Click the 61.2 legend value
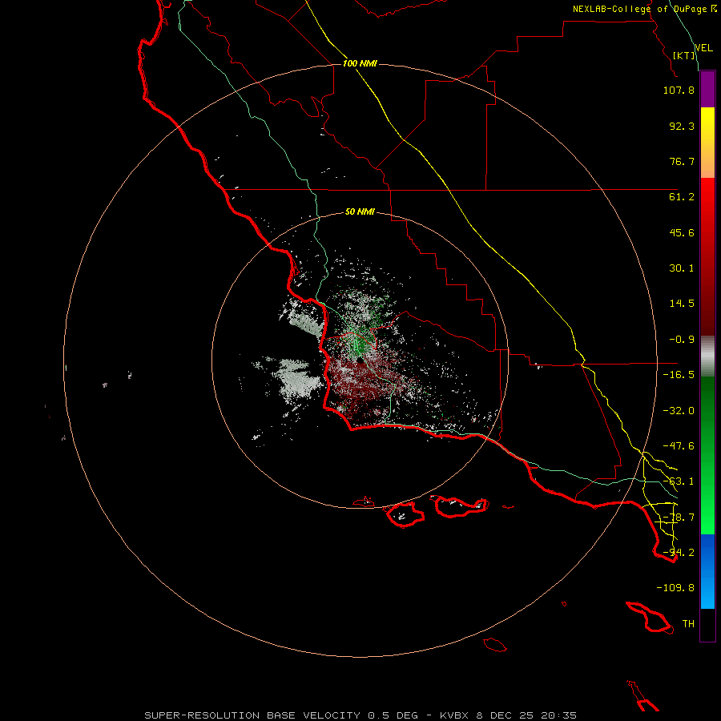The image size is (721, 721). 682,197
